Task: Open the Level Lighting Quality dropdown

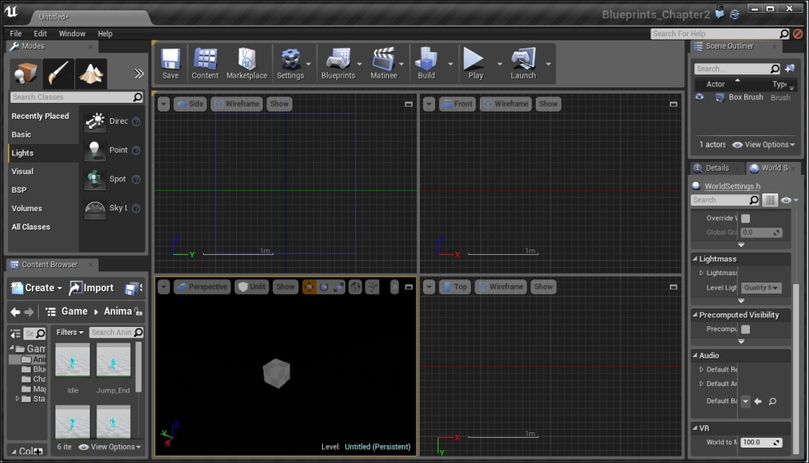Action: (x=761, y=287)
